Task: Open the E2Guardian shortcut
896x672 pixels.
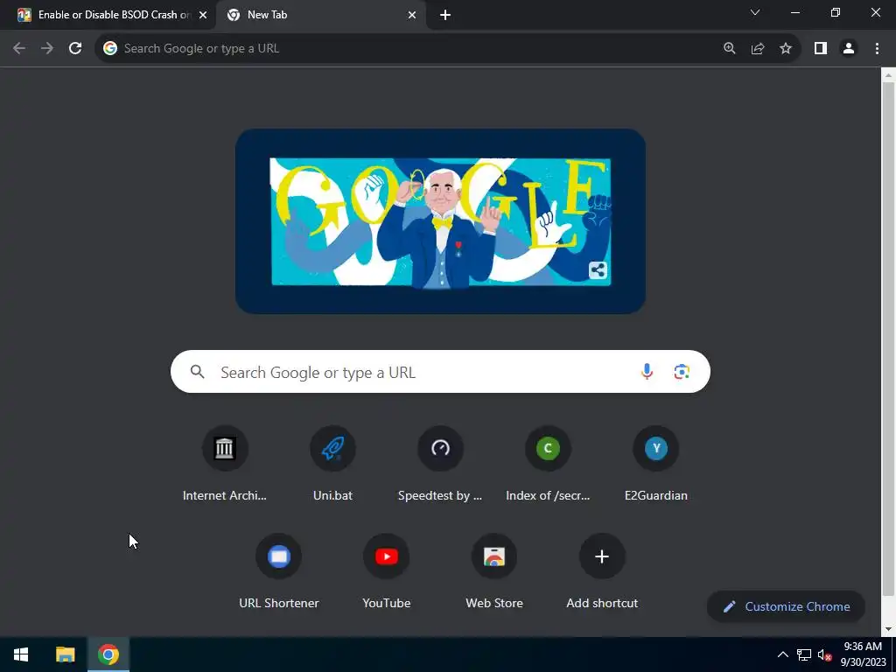Action: 656,464
